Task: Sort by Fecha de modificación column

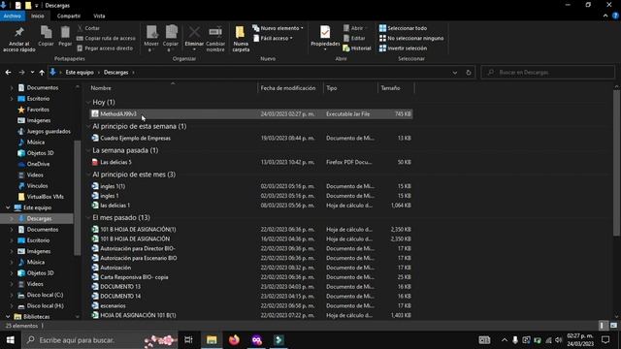Action: click(x=288, y=88)
